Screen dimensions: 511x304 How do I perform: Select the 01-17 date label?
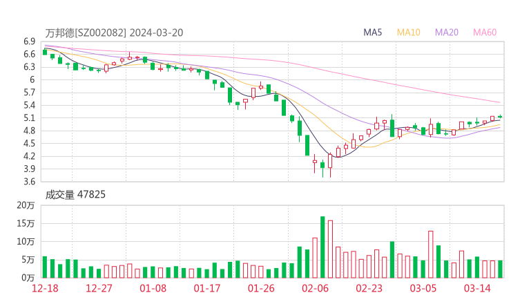207,288
